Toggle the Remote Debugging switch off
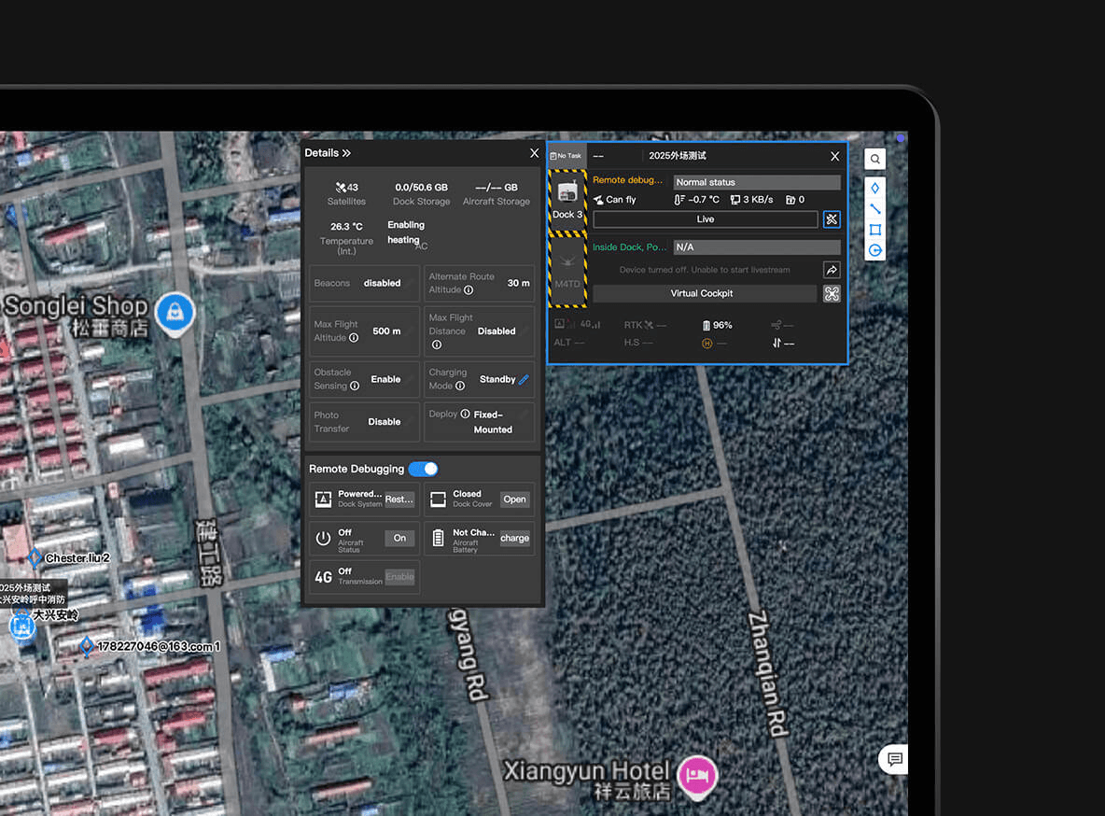The width and height of the screenshot is (1105, 816). click(x=423, y=469)
